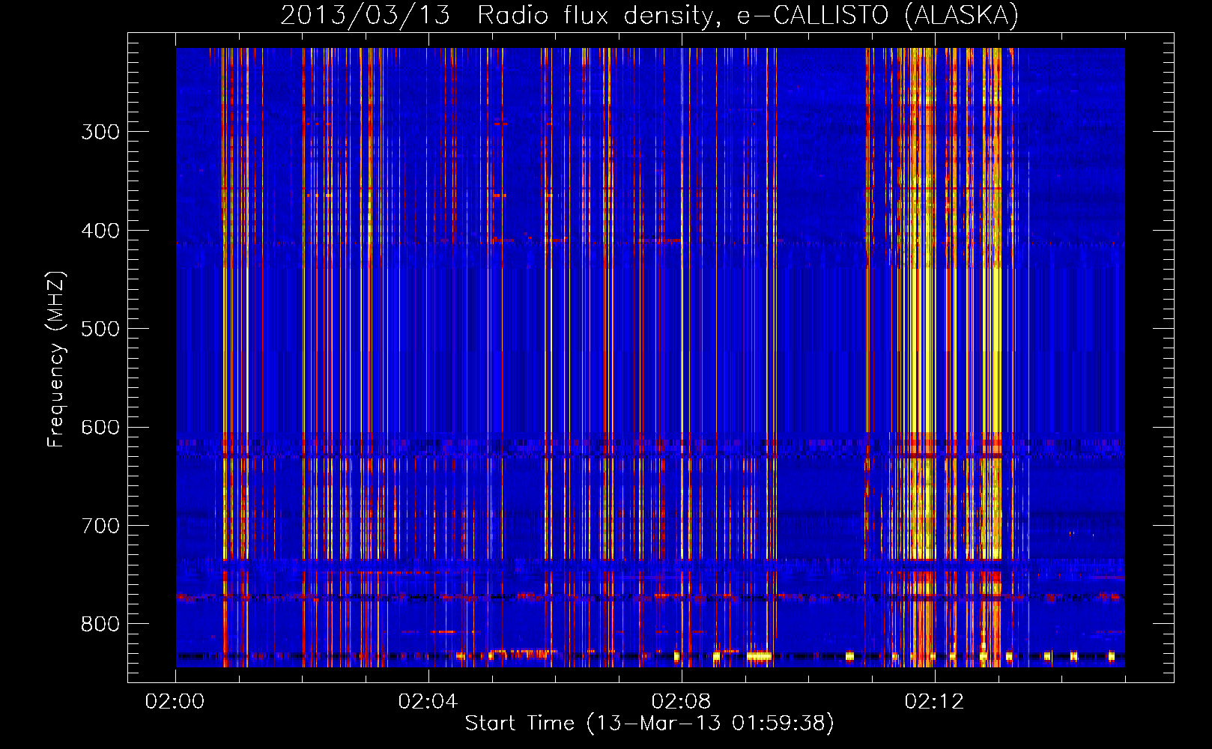The height and width of the screenshot is (749, 1212).
Task: Select the 300 frequency tick label
Action: (100, 132)
